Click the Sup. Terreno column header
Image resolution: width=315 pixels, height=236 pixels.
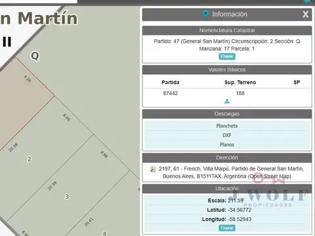(x=240, y=83)
